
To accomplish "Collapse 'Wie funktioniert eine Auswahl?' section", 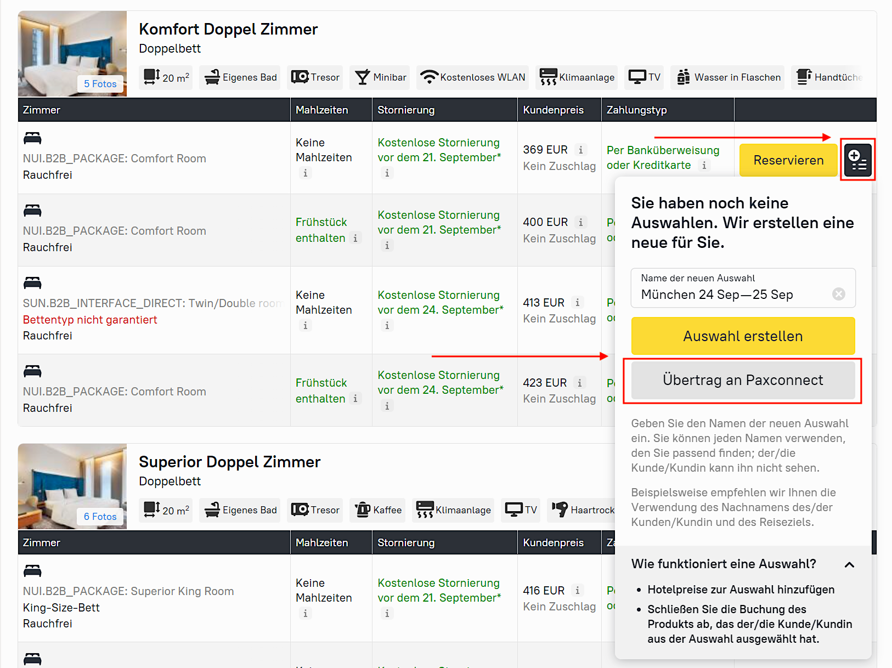I will (849, 564).
